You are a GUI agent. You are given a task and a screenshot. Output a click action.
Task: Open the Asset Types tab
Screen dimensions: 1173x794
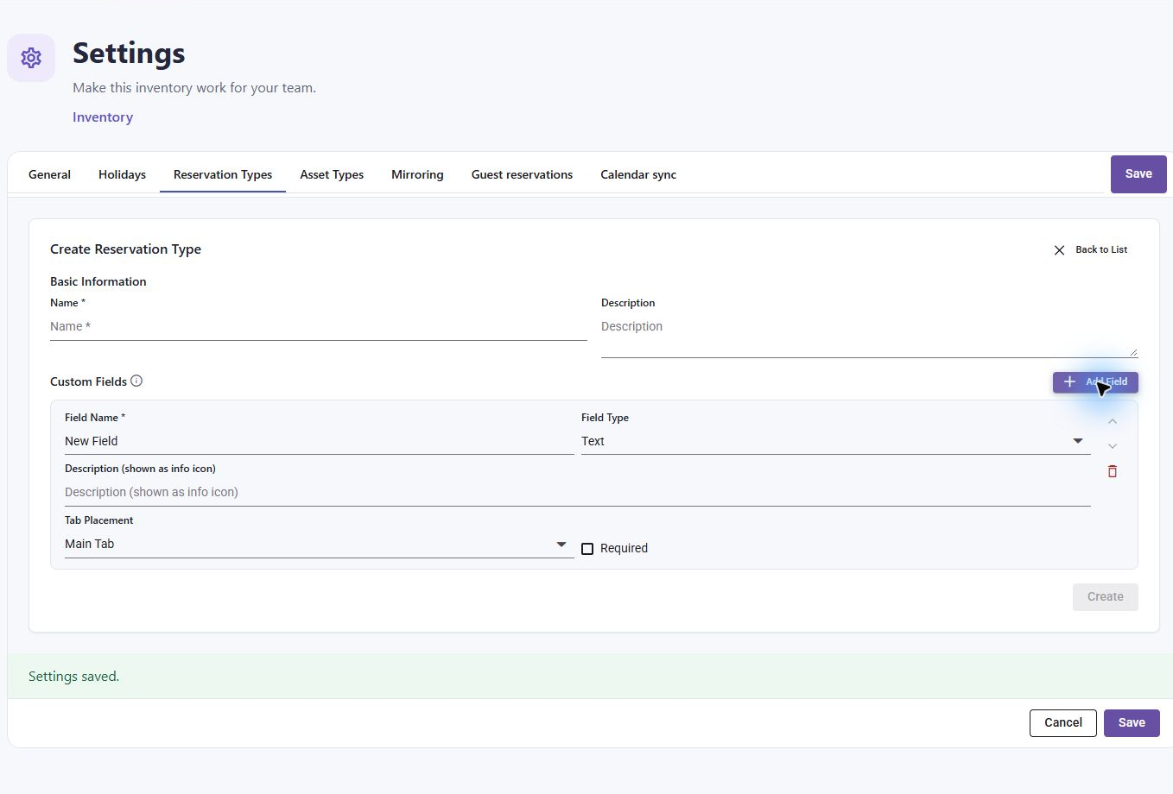tap(332, 174)
